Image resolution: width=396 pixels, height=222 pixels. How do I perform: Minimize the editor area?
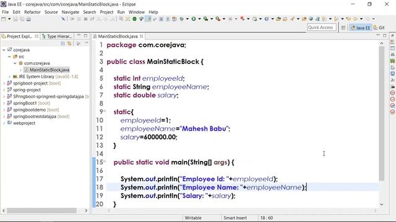click(x=378, y=36)
